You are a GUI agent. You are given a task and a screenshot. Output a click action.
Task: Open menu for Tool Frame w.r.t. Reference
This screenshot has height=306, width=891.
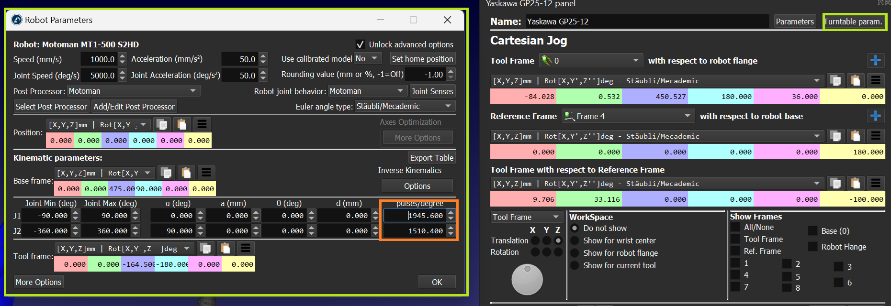[876, 184]
